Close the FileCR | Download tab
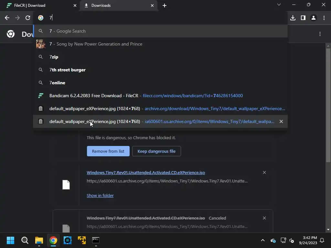Screen dimensions: 331x248 coord(75,5)
